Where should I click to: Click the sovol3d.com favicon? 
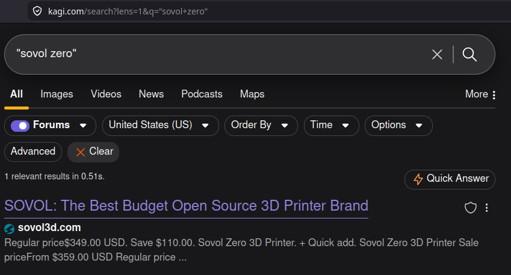pyautogui.click(x=10, y=229)
